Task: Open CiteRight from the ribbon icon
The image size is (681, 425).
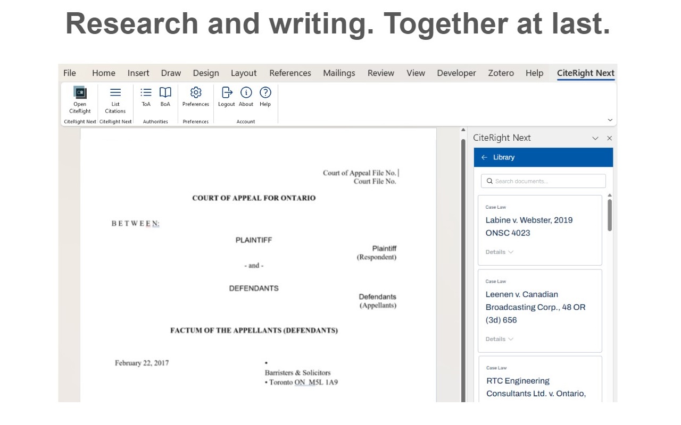Action: [80, 92]
